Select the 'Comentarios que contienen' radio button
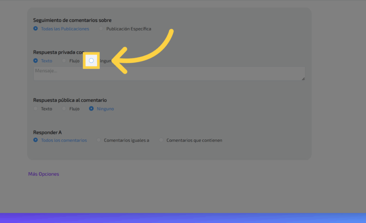366x223 pixels. click(x=161, y=140)
